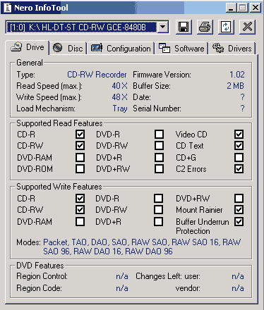Toggle the DVD+RW write feature checkbox
264x310 pixels.
pyautogui.click(x=239, y=198)
